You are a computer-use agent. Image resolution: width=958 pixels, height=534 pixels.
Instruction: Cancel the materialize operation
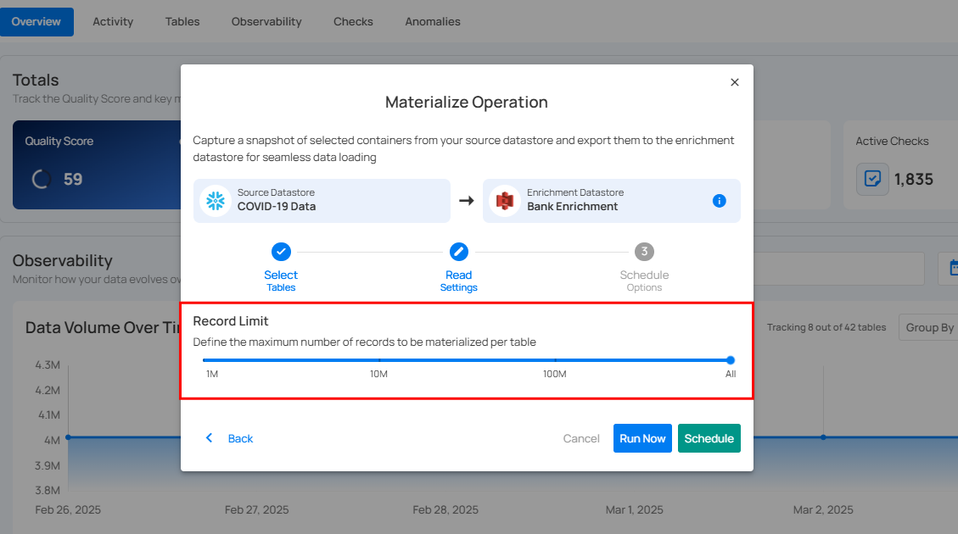coord(581,438)
